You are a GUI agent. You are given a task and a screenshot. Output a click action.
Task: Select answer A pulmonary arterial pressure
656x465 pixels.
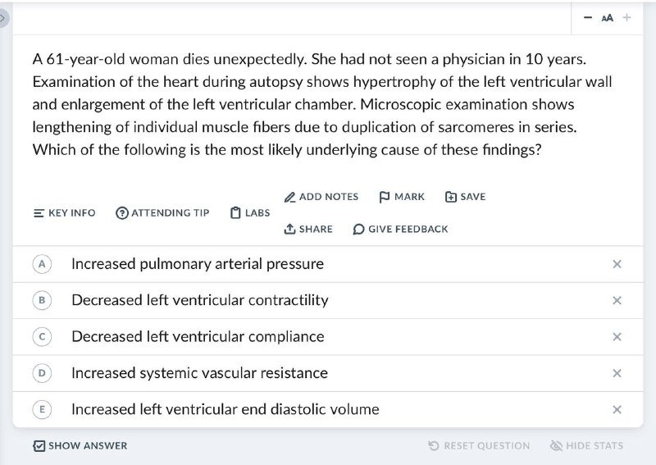pos(328,264)
